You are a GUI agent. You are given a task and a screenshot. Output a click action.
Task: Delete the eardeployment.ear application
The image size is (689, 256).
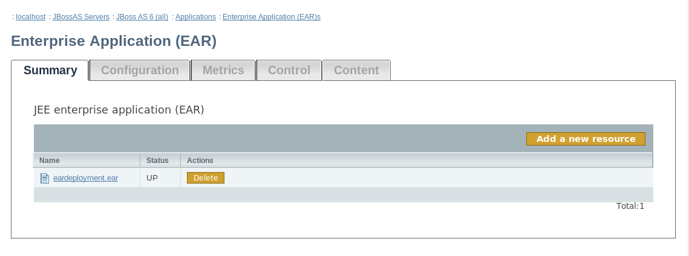pos(206,178)
